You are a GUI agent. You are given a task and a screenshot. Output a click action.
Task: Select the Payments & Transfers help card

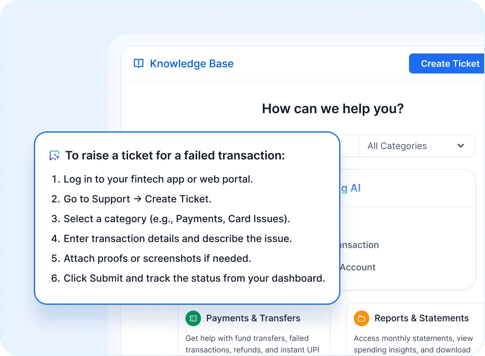(256, 330)
